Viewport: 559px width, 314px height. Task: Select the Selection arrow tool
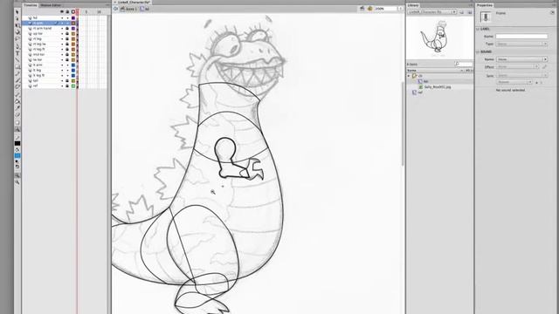[x=17, y=11]
